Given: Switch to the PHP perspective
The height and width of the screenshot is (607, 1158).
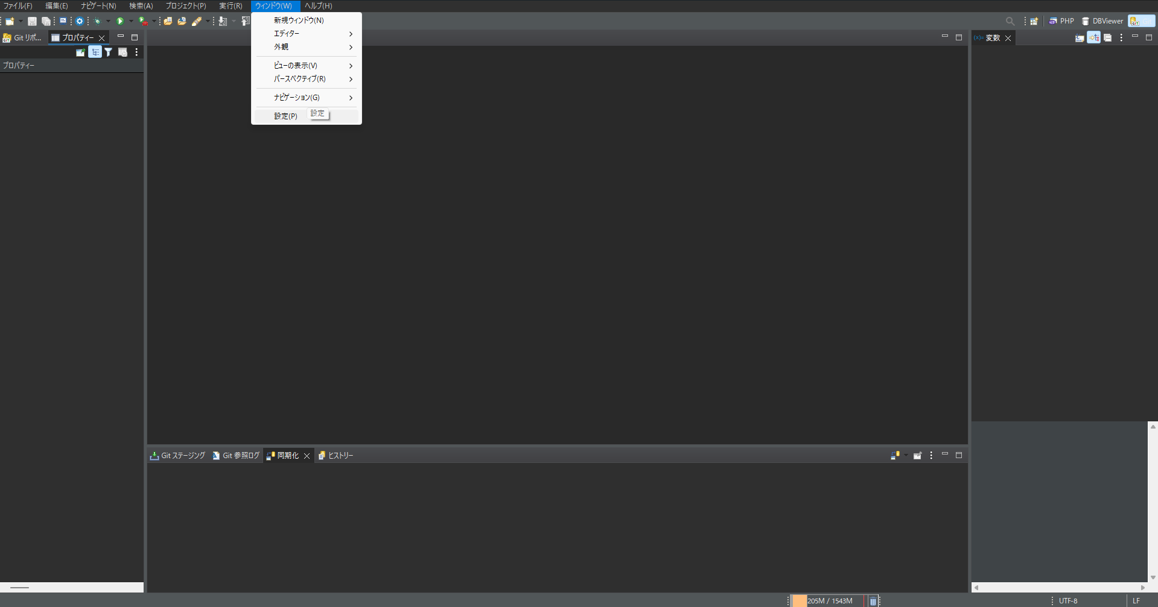Looking at the screenshot, I should pos(1061,21).
